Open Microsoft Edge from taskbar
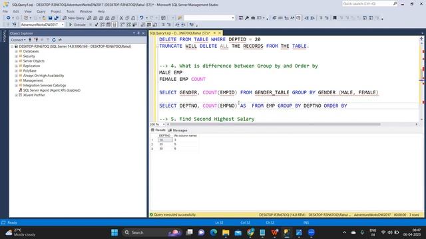This screenshot has height=239, width=426. [214, 232]
